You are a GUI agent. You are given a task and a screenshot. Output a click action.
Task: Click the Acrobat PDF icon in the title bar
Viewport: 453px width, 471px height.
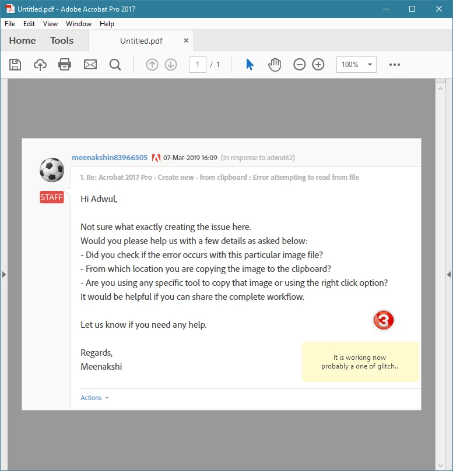pos(10,9)
